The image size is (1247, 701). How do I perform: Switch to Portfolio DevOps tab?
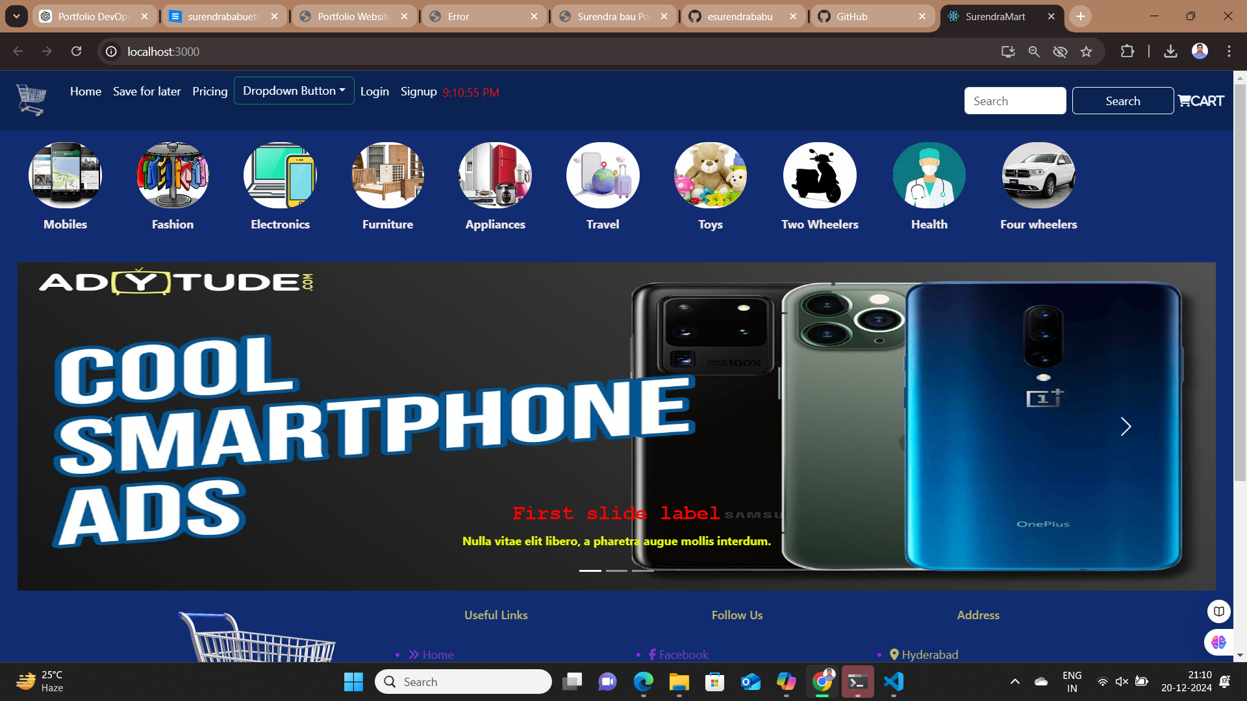click(94, 16)
